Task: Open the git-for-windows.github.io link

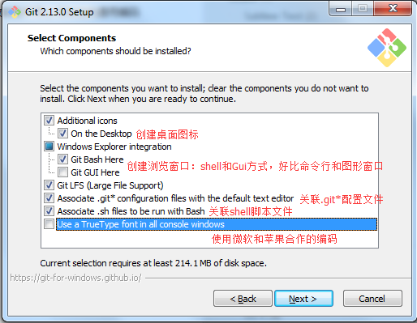Action: pos(75,278)
